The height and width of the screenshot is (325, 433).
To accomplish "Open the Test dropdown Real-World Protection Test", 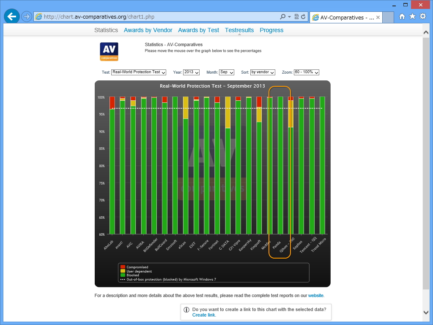I will tap(139, 72).
